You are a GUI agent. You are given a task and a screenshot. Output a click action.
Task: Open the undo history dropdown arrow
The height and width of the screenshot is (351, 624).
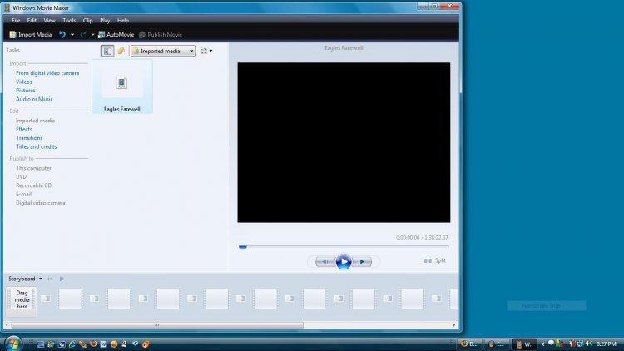click(x=72, y=35)
